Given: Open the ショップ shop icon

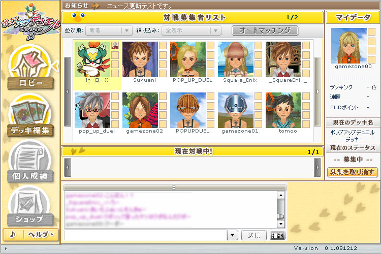Looking at the screenshot, I should tap(30, 207).
